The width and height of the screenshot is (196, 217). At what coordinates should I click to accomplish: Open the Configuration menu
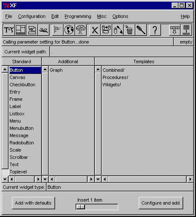[32, 17]
